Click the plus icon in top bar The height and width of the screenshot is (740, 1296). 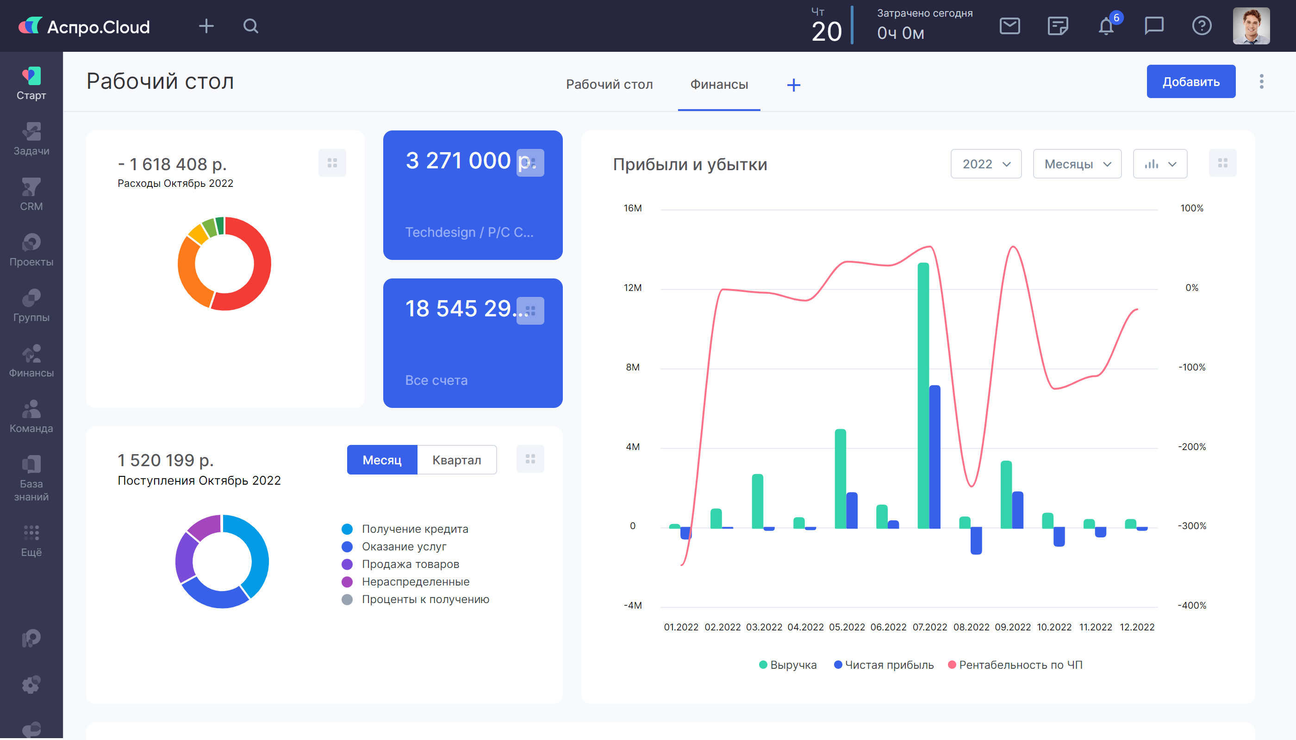click(x=206, y=26)
